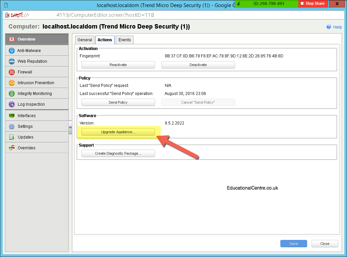Click the orange Intrusion Prevention icon
Image resolution: width=347 pixels, height=257 pixels.
click(12, 83)
